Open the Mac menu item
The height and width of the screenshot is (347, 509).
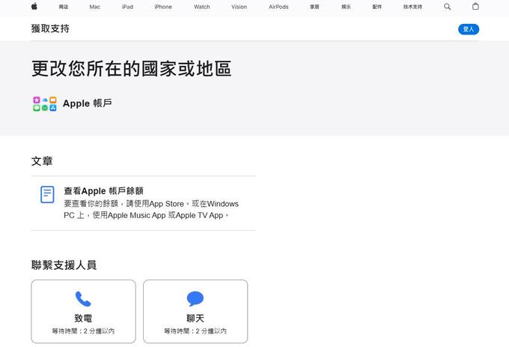coord(95,7)
